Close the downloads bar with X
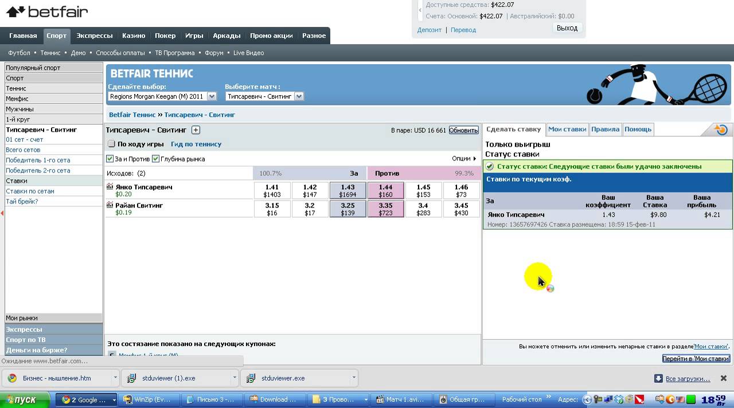The height and width of the screenshot is (408, 734). (x=723, y=378)
